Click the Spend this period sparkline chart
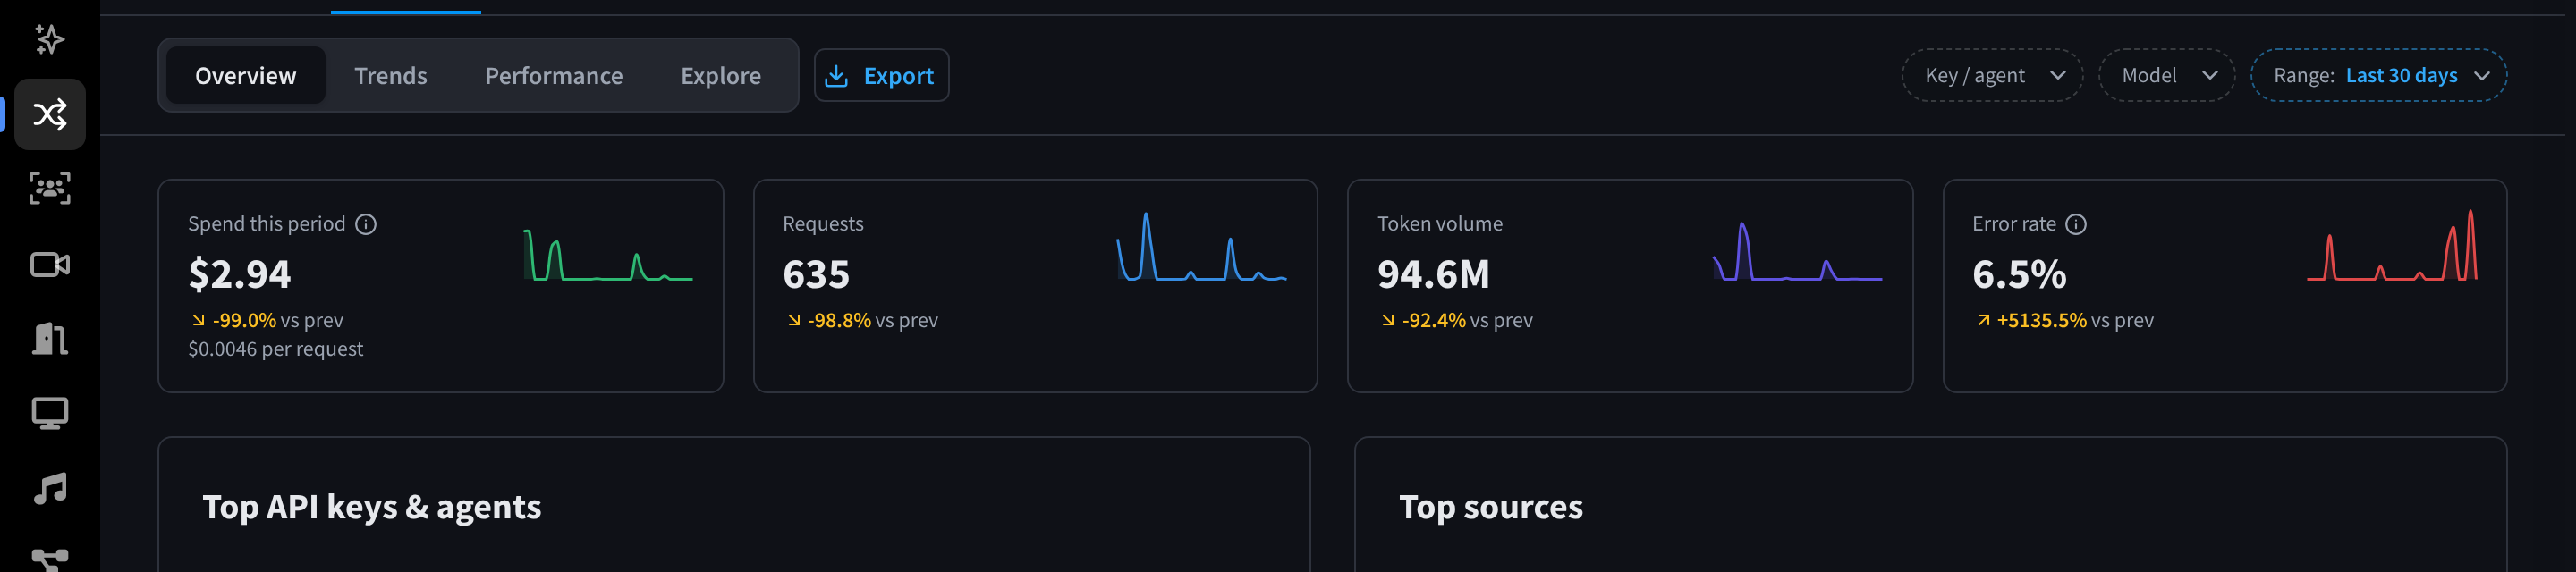 pyautogui.click(x=608, y=254)
